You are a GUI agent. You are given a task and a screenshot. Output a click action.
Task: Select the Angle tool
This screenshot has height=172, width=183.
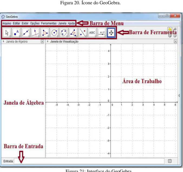pyautogui.click(x=73, y=33)
